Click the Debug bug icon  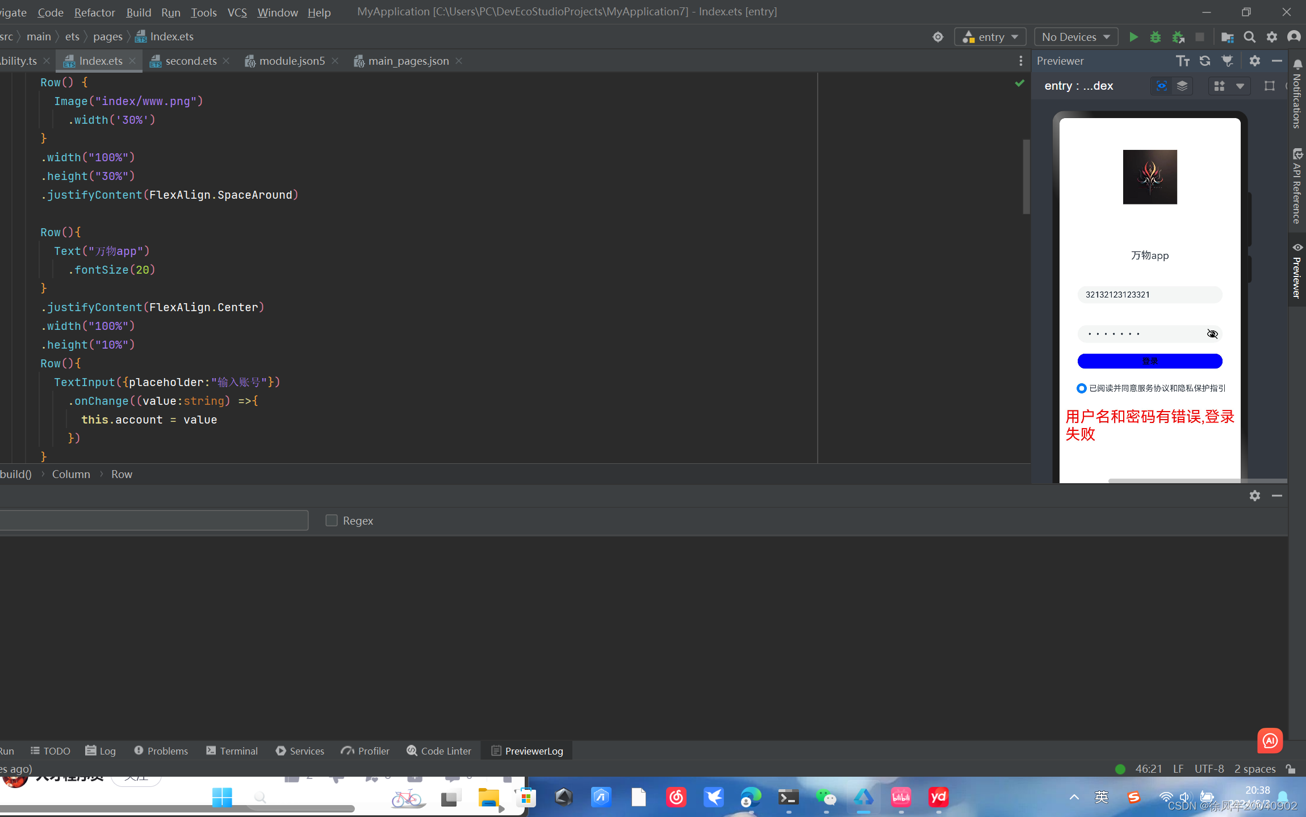point(1155,37)
